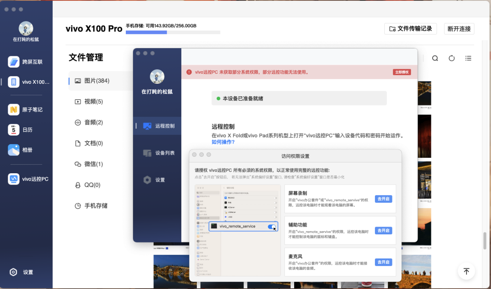Click the 远程控制 monitor icon in remote window
The image size is (491, 289).
(147, 126)
